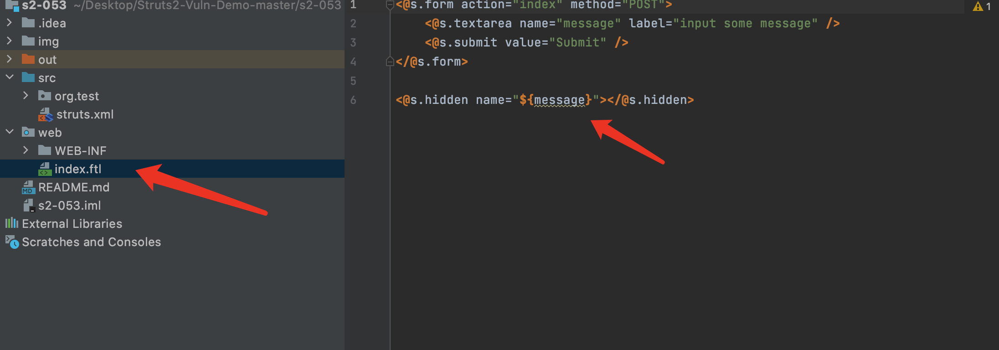This screenshot has height=350, width=999.
Task: Click line number 3 in the gutter
Action: pyautogui.click(x=353, y=42)
